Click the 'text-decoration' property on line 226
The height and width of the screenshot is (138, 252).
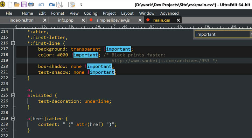(x=58, y=101)
